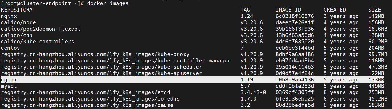Click the docker images command text
The height and width of the screenshot is (109, 392).
108,3
